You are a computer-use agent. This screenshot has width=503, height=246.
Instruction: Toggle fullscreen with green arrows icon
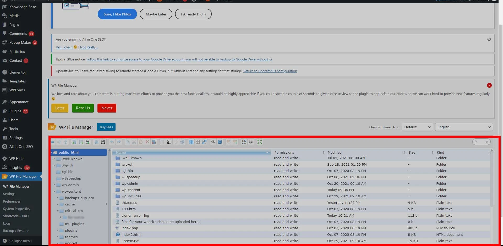tap(260, 142)
